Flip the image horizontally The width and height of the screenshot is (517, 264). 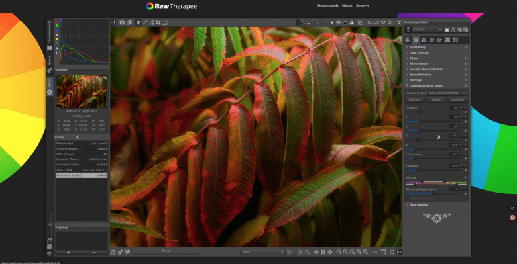click(383, 22)
